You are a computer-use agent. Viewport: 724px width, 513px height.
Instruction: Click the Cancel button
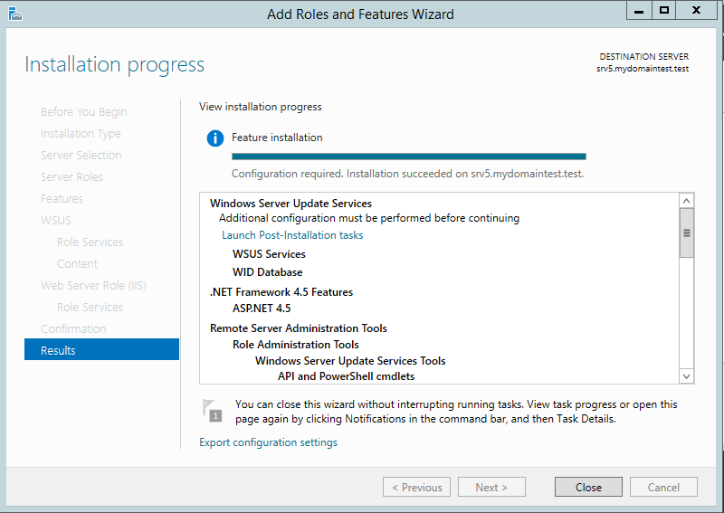tap(663, 487)
